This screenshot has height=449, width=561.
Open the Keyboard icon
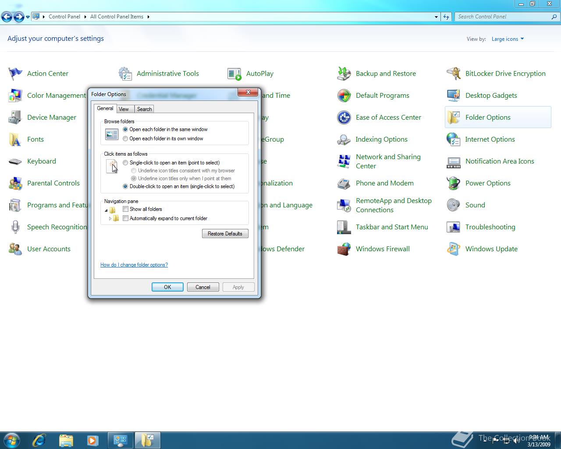(x=15, y=161)
